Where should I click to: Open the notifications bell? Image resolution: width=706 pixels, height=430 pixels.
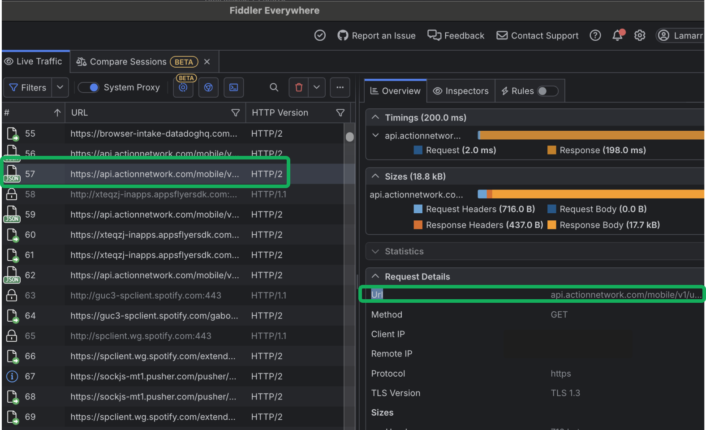tap(618, 35)
